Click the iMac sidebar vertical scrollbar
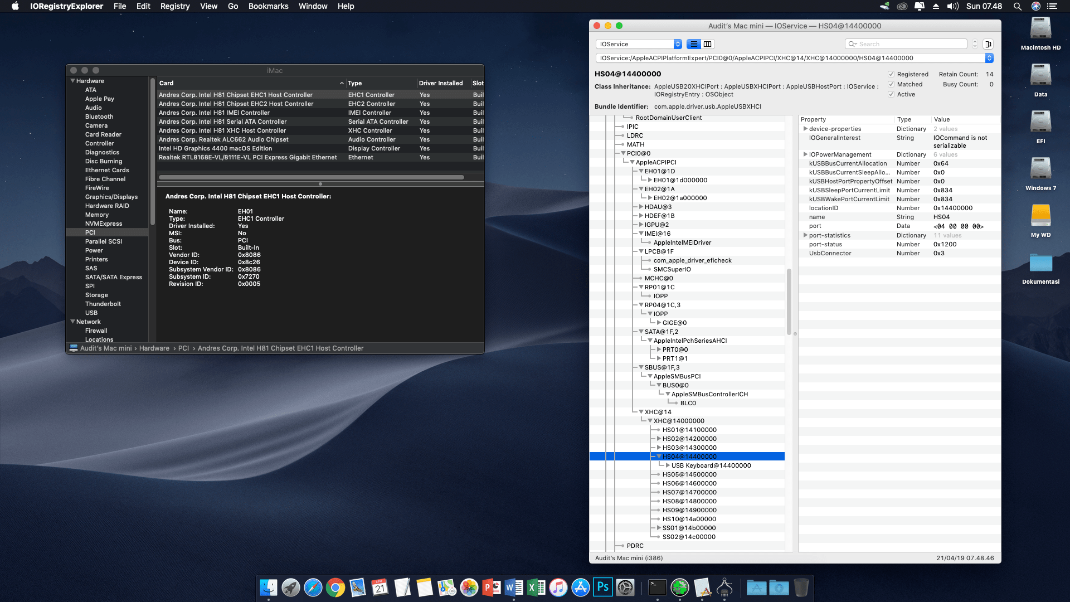 pos(152,151)
